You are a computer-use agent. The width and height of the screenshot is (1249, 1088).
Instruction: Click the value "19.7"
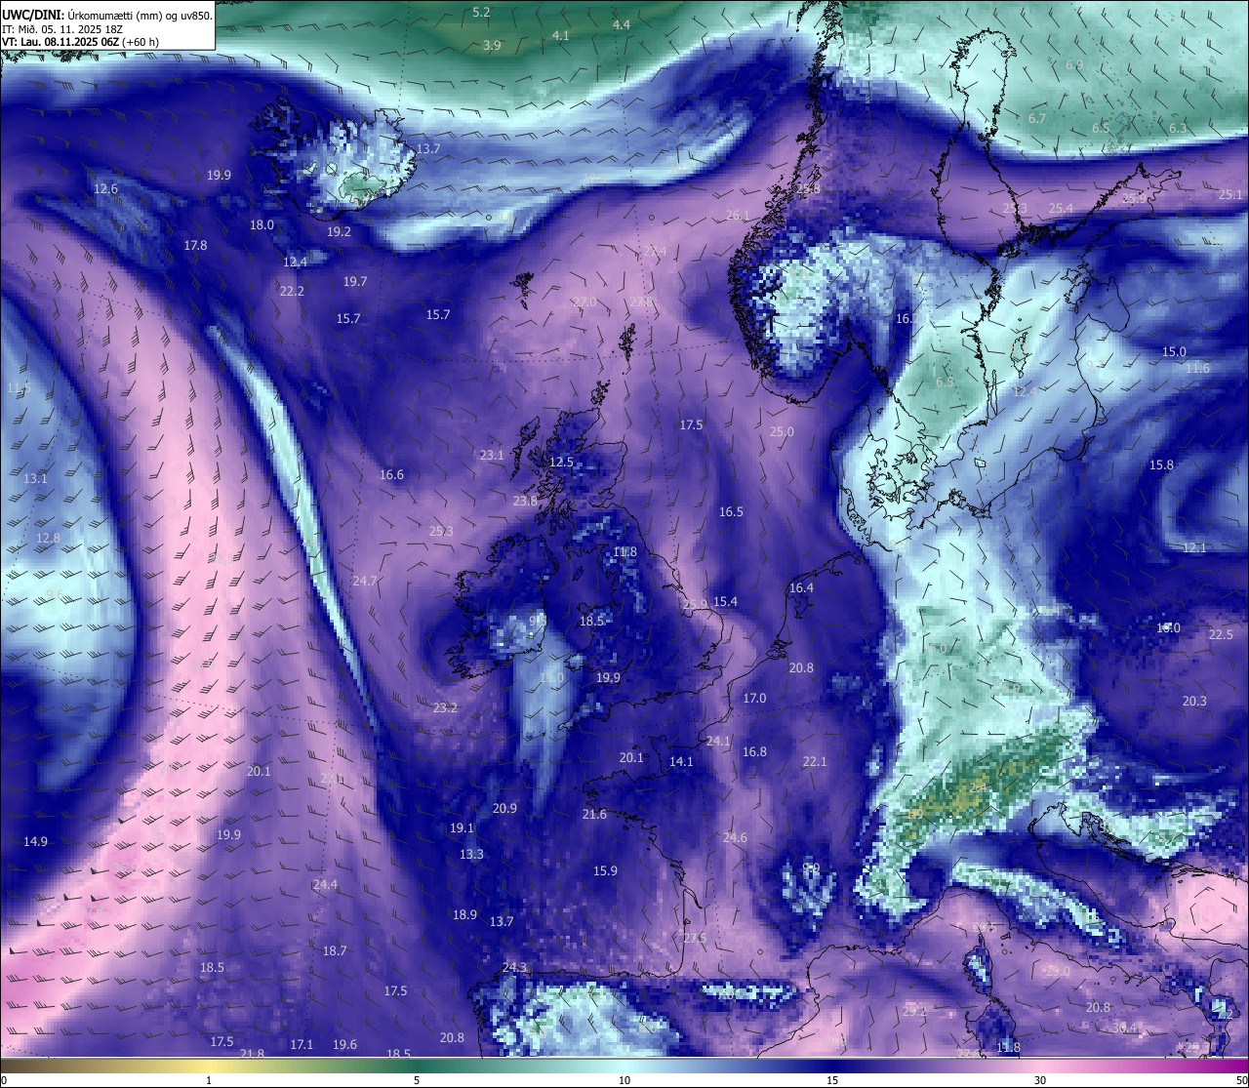(355, 281)
